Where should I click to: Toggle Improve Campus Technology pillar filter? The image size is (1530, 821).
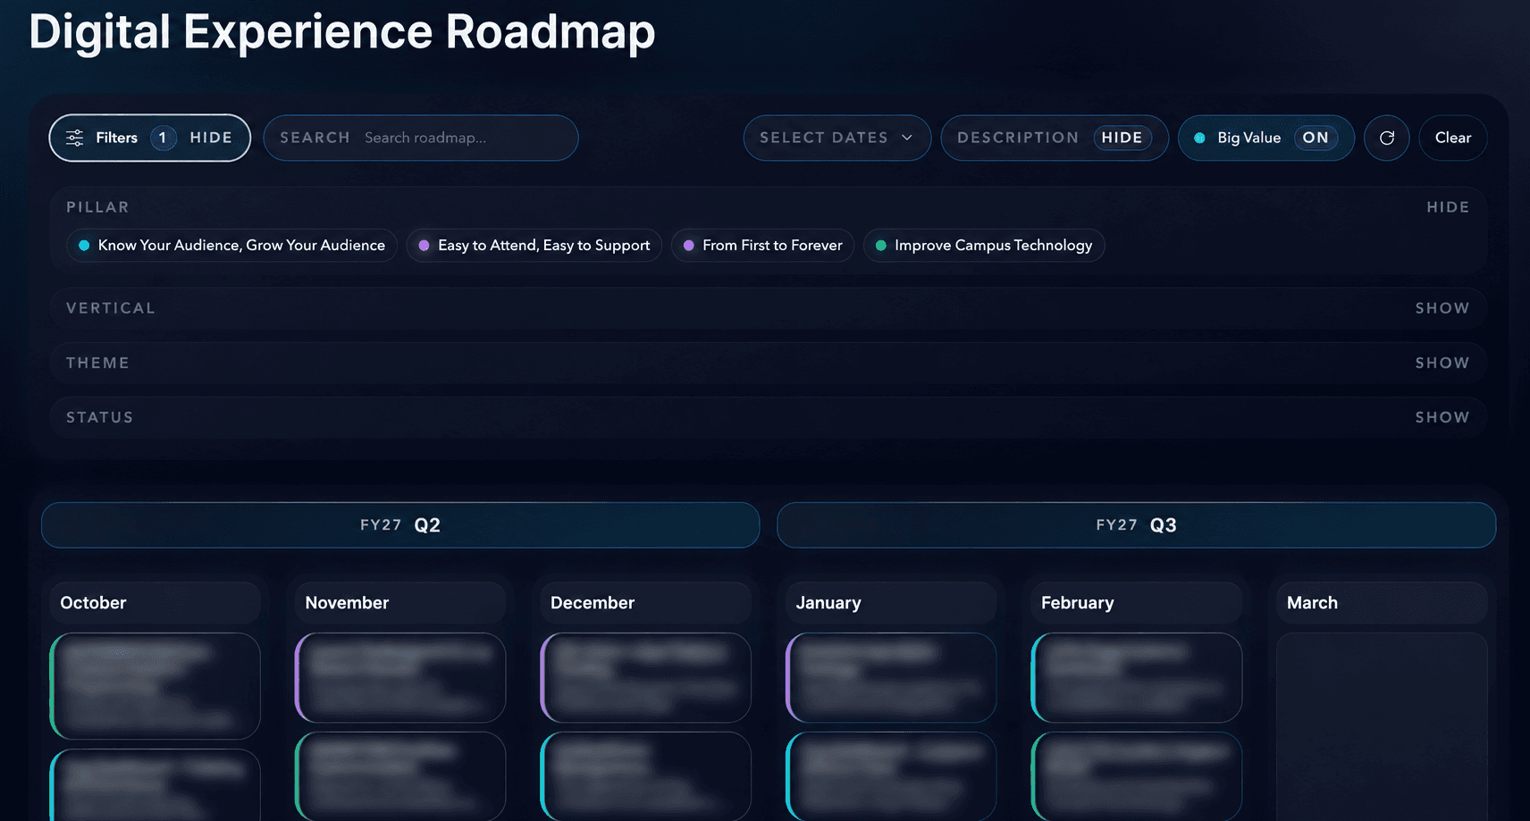(x=984, y=246)
